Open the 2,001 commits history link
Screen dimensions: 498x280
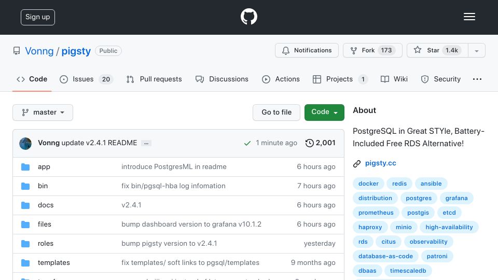(x=320, y=143)
